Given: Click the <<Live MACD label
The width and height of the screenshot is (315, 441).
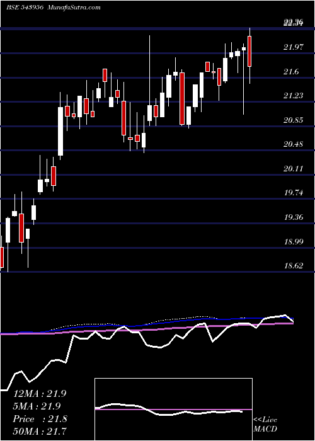Looking at the screenshot, I should (265, 425).
